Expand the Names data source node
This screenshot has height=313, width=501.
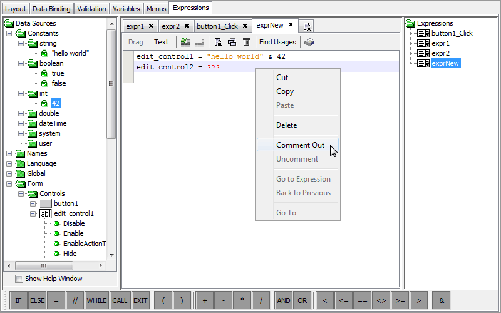[x=9, y=153]
